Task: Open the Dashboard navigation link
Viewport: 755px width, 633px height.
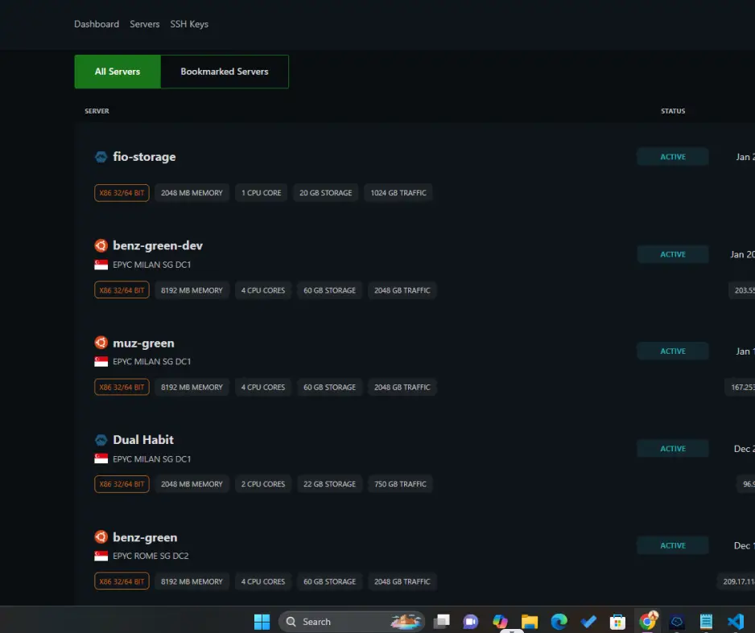Action: (97, 24)
